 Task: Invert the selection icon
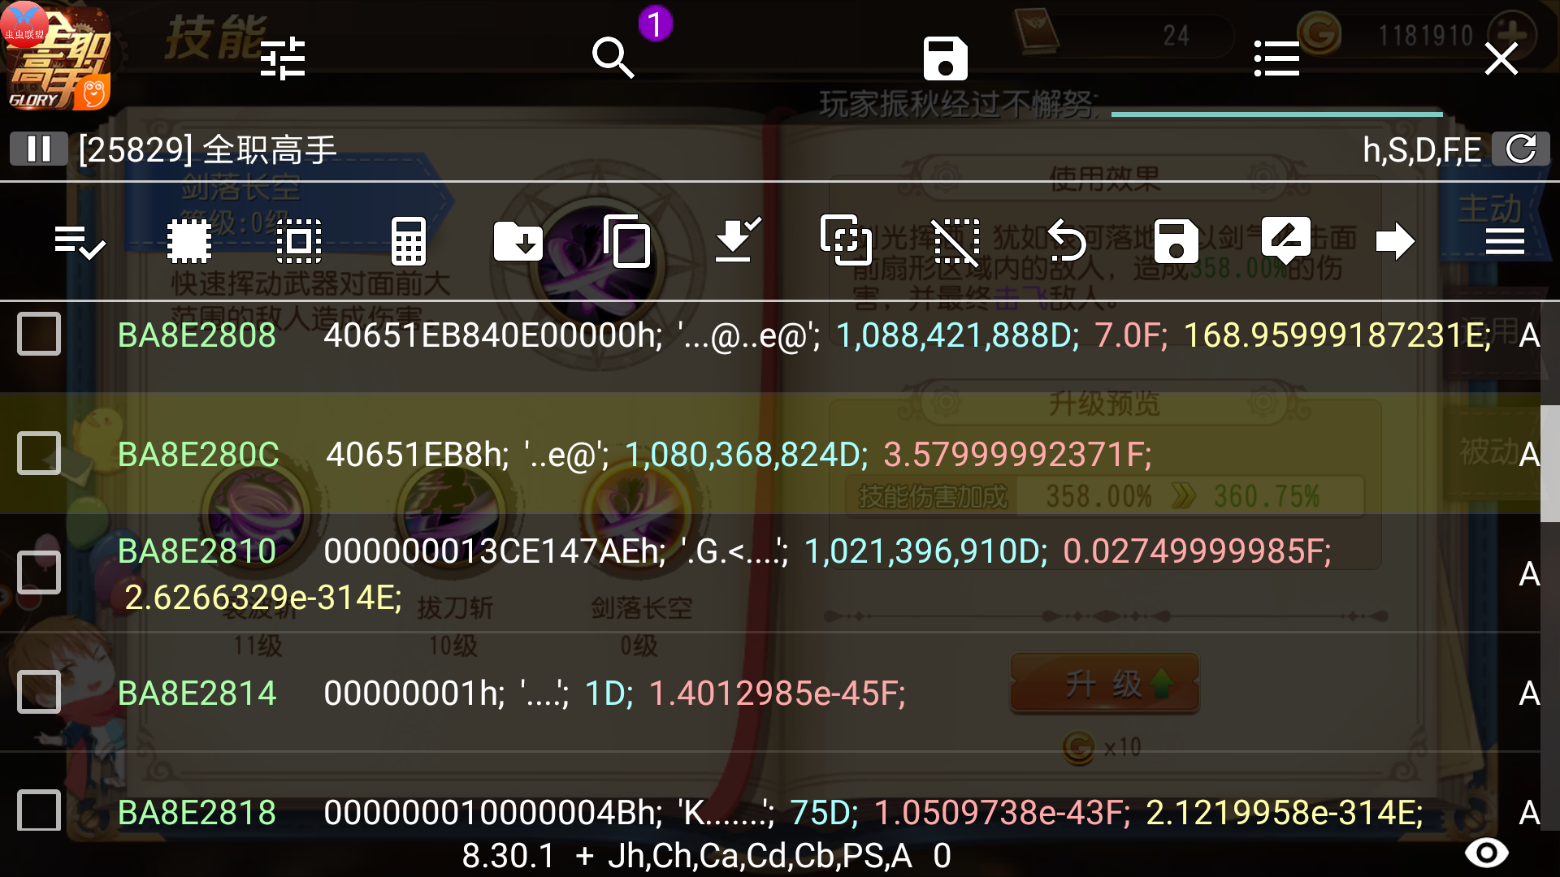pyautogui.click(x=299, y=241)
